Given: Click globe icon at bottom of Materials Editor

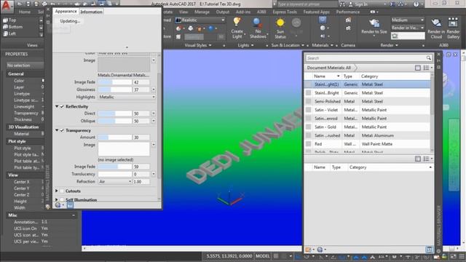Looking at the screenshot, I should click(58, 205).
